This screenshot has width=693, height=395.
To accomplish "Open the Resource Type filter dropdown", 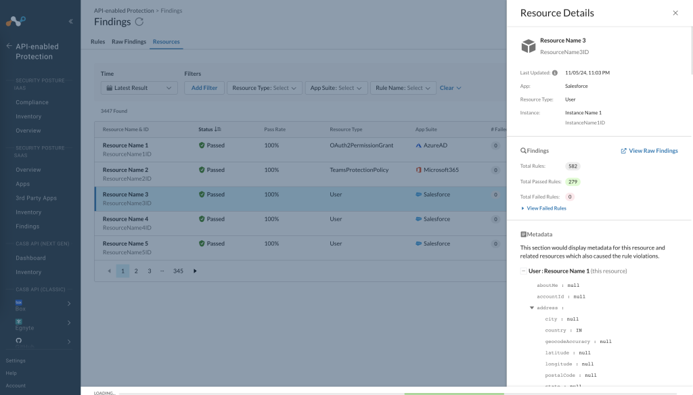I will point(265,88).
